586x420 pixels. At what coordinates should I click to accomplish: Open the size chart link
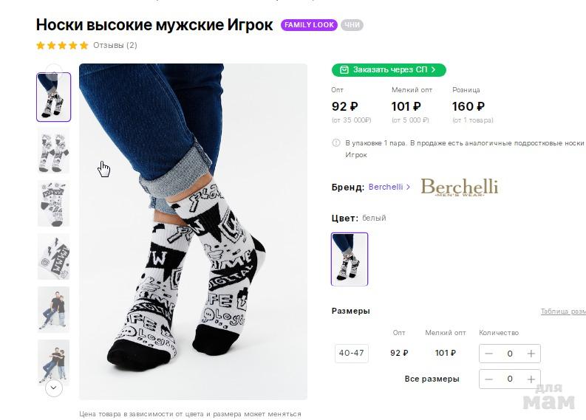pos(562,311)
